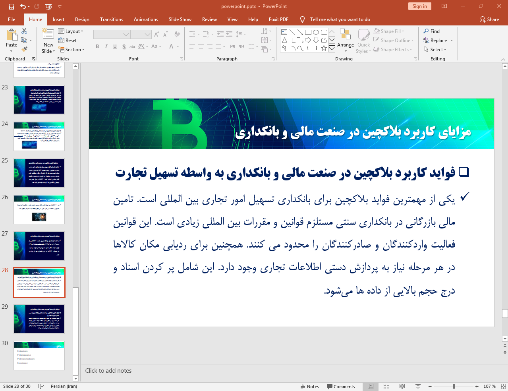Click the Notes button in status bar
508x391 pixels.
(x=310, y=387)
